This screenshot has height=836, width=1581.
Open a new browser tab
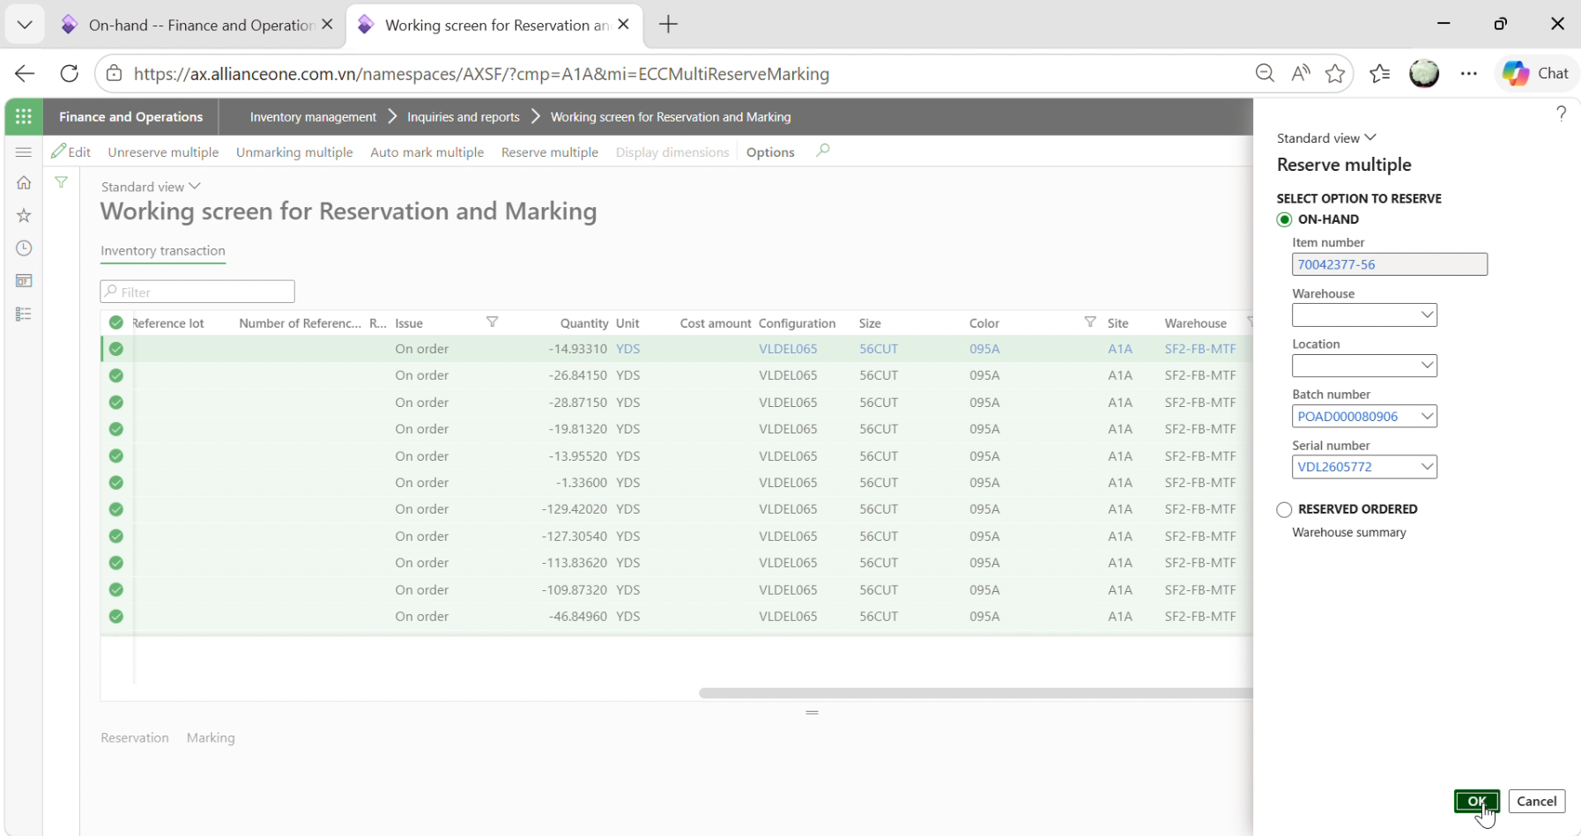click(x=668, y=25)
